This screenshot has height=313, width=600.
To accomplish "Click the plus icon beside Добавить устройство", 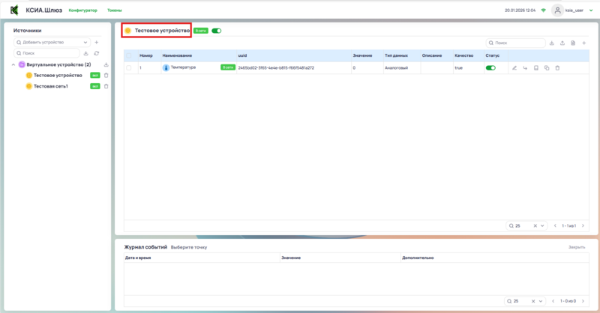I will pos(97,43).
